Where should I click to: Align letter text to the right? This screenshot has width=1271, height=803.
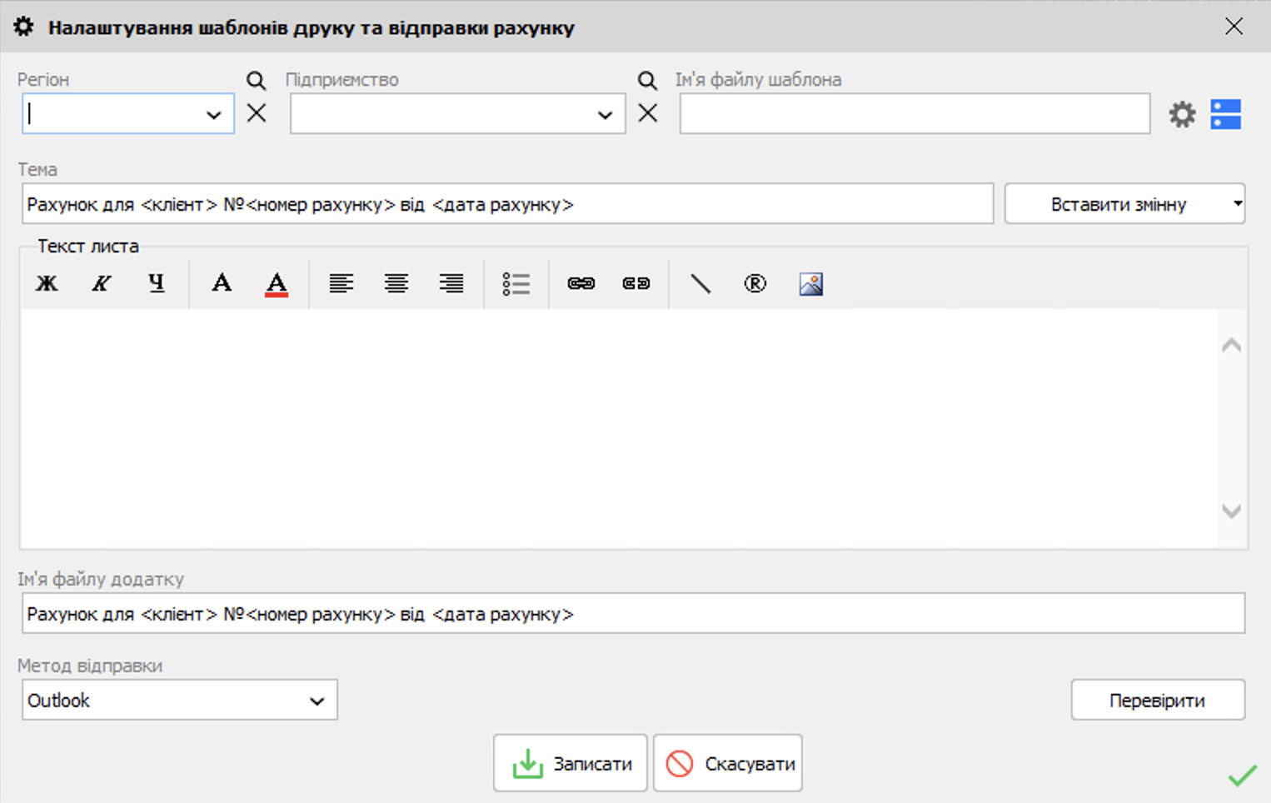coord(451,283)
